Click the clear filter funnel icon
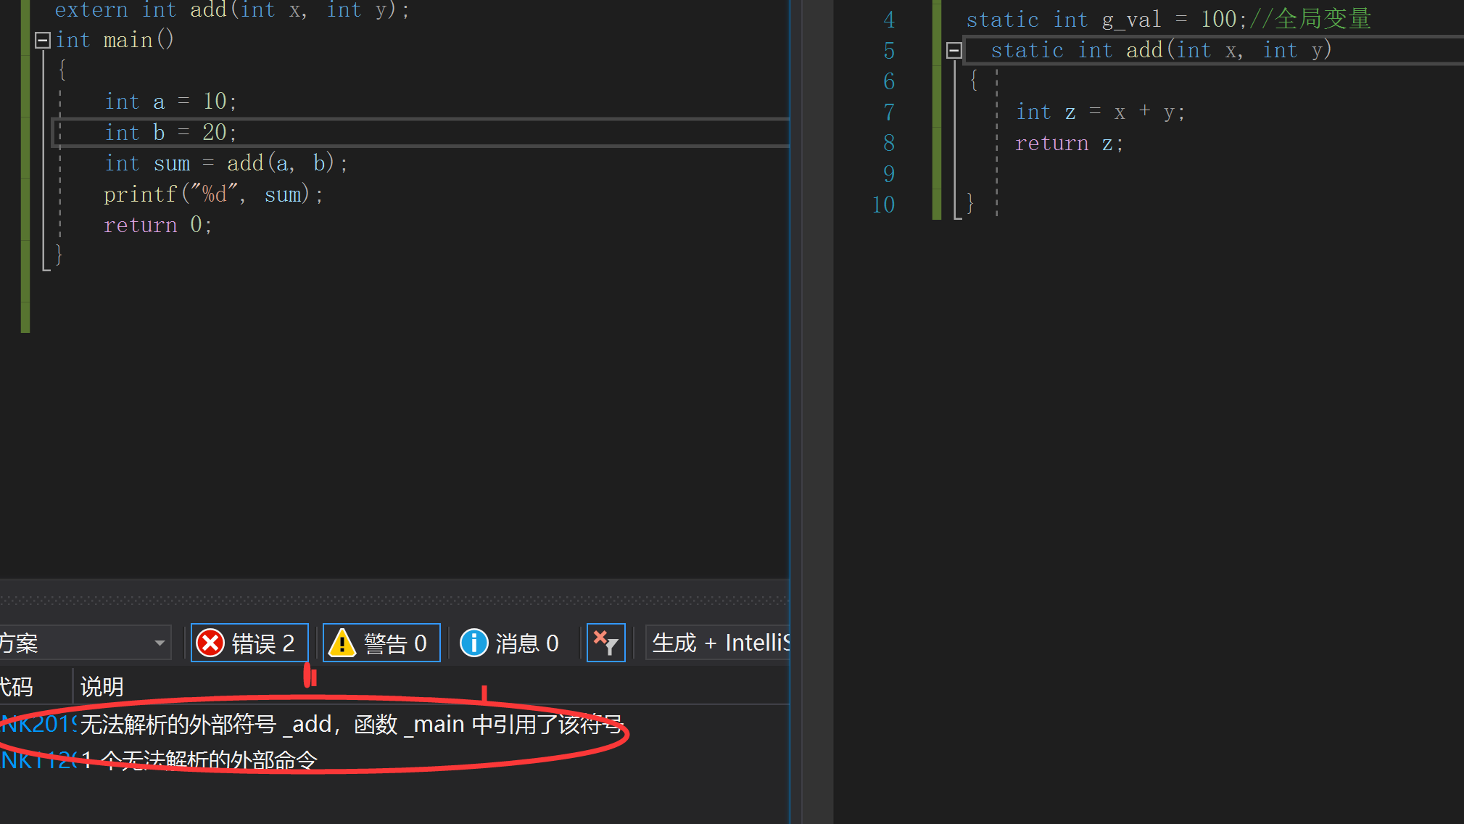 (605, 643)
